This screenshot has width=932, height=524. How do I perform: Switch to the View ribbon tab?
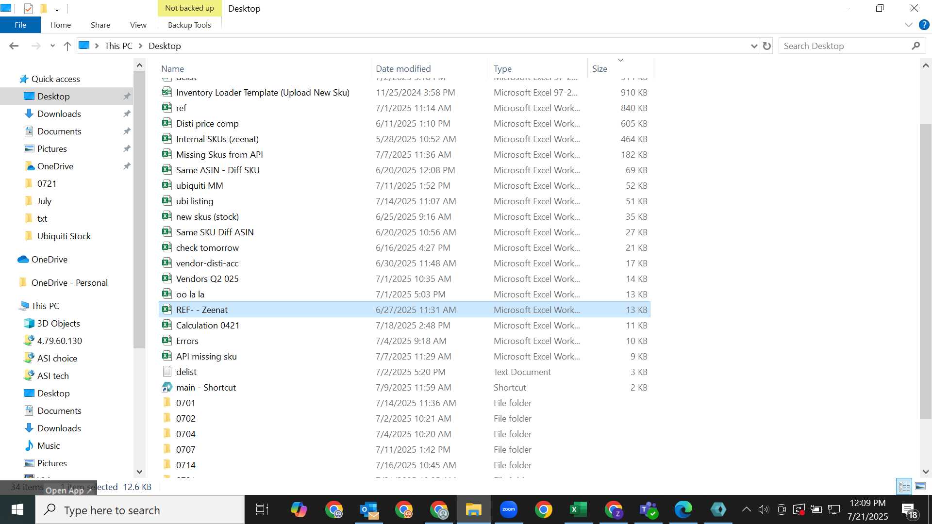point(138,25)
